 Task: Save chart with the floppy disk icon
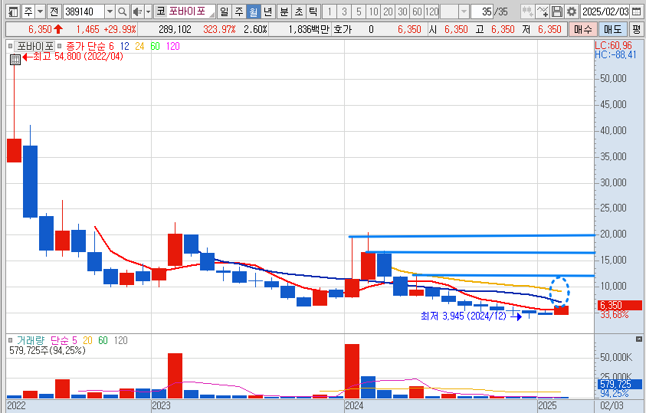556,11
